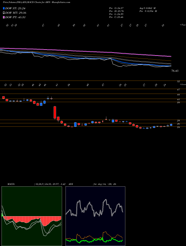This screenshot has height=246, width=186.
Task: Click the 'Pre L: 24.39' value
Action: click(116, 14)
